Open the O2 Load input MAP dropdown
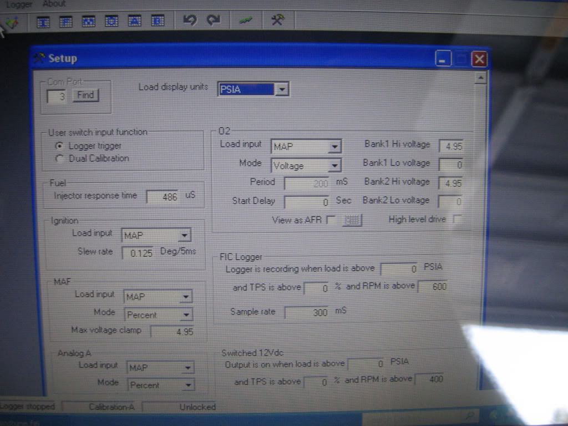 pos(334,146)
